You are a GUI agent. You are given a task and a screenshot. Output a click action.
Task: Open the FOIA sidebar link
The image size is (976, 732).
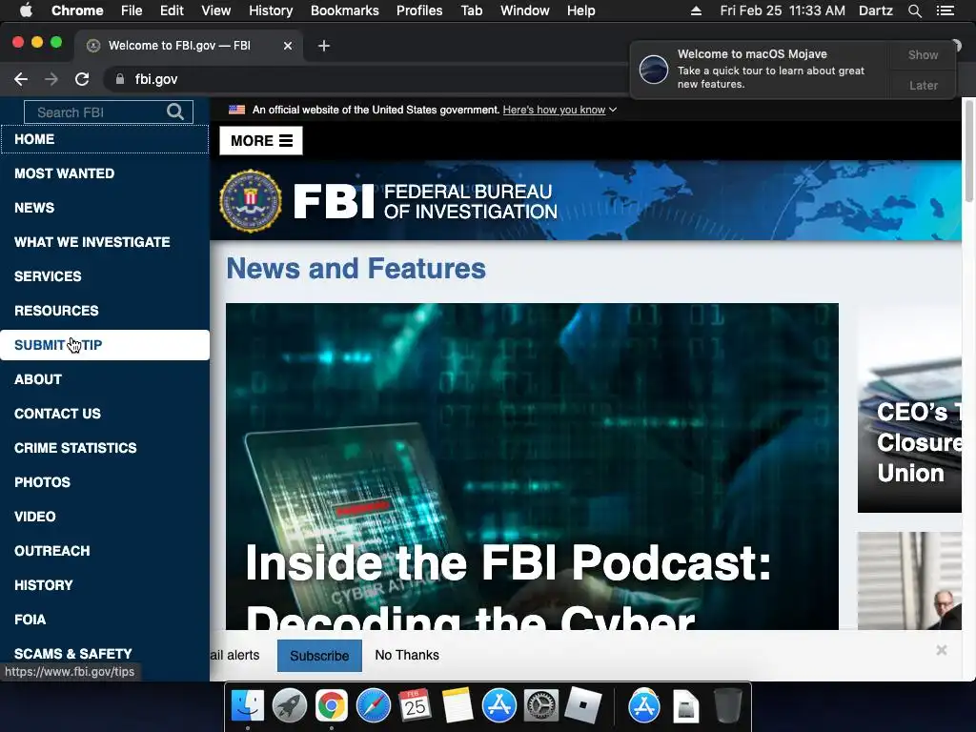pos(105,620)
